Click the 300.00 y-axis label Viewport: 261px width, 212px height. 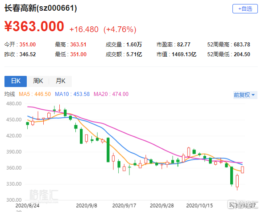14,200
